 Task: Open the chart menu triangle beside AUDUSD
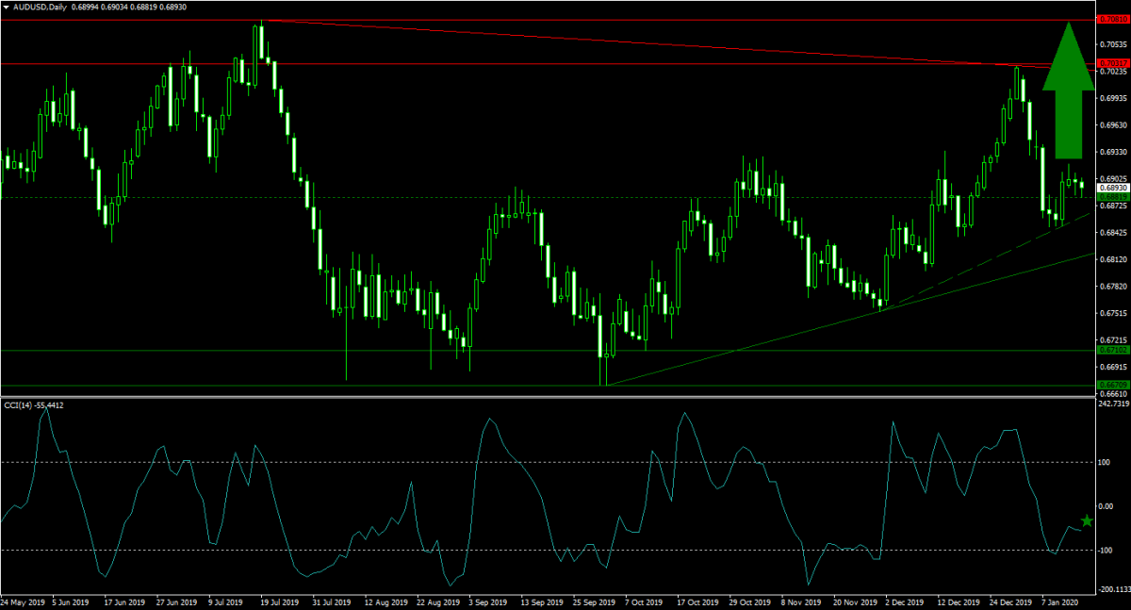6,7
